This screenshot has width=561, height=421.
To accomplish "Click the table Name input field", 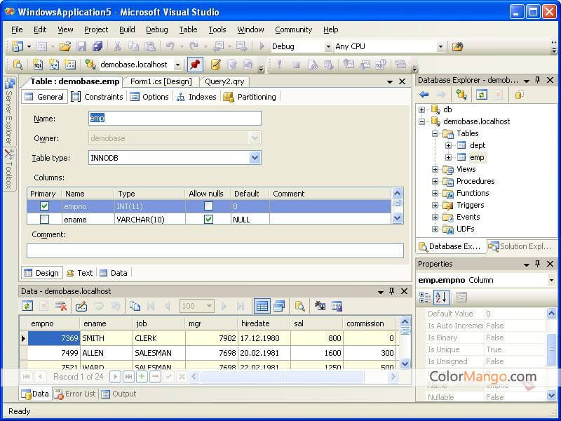I will pos(175,118).
